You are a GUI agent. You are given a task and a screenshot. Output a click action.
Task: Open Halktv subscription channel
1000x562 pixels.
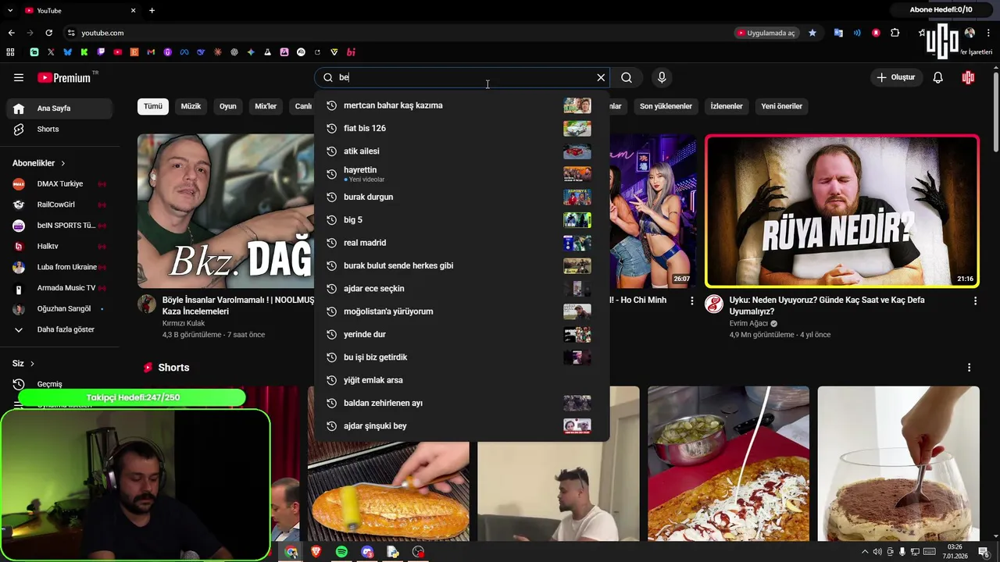[59, 246]
